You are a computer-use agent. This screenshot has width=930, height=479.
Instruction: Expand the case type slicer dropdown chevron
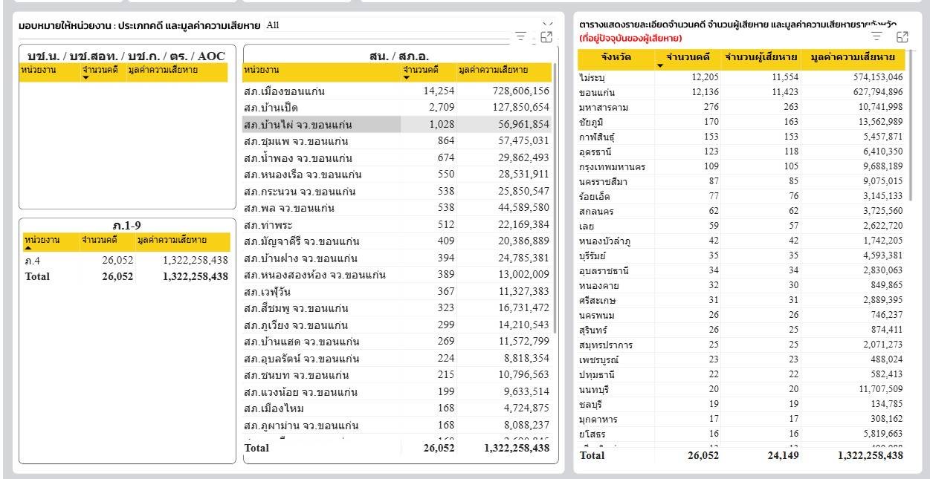pos(548,25)
